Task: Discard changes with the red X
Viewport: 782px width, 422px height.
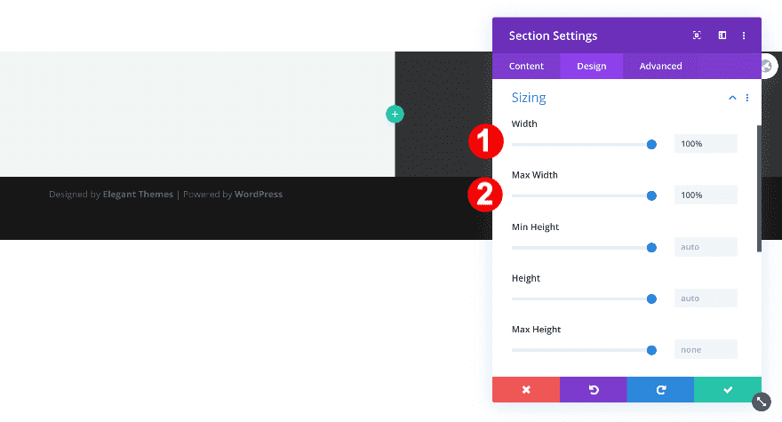Action: pos(526,390)
